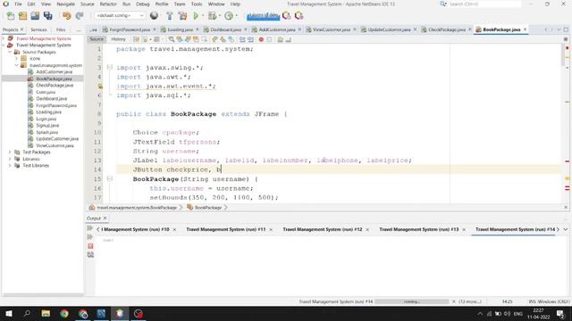Click red Start Macro Recording icon
572x321 pixels.
(x=261, y=39)
